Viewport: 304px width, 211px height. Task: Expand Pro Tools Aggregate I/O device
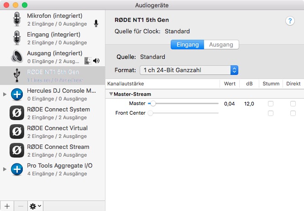[x=5, y=169]
